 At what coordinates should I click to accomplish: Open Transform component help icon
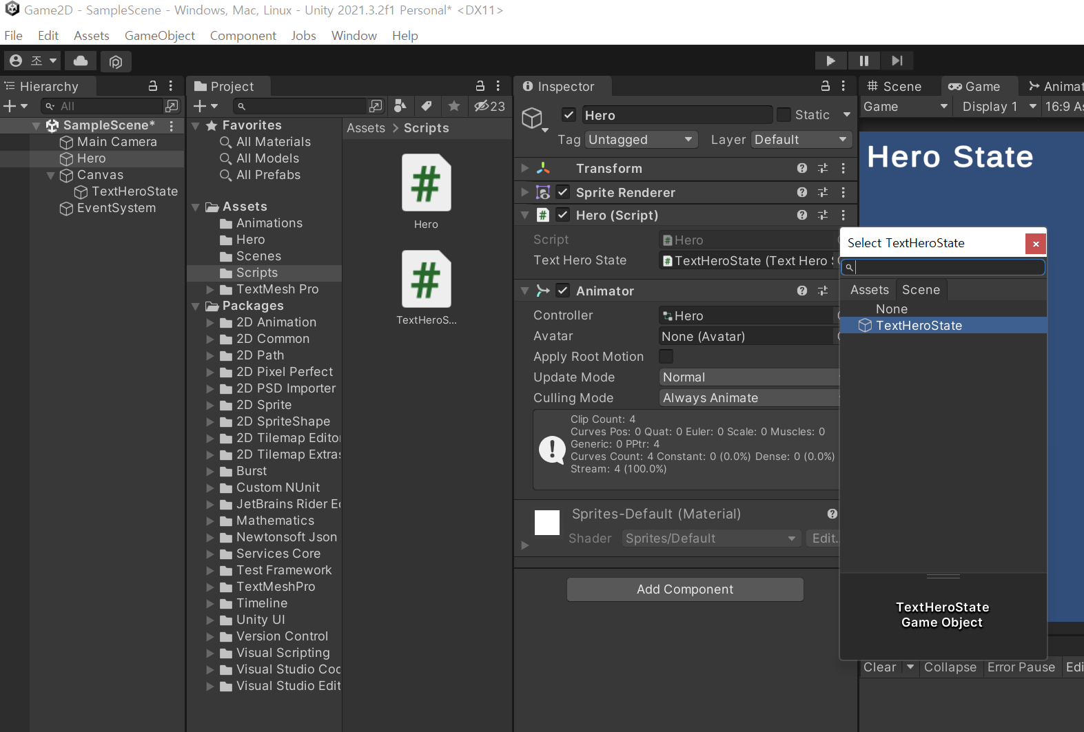[802, 168]
